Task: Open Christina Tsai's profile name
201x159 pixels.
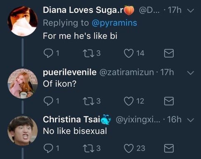Action: pos(72,119)
